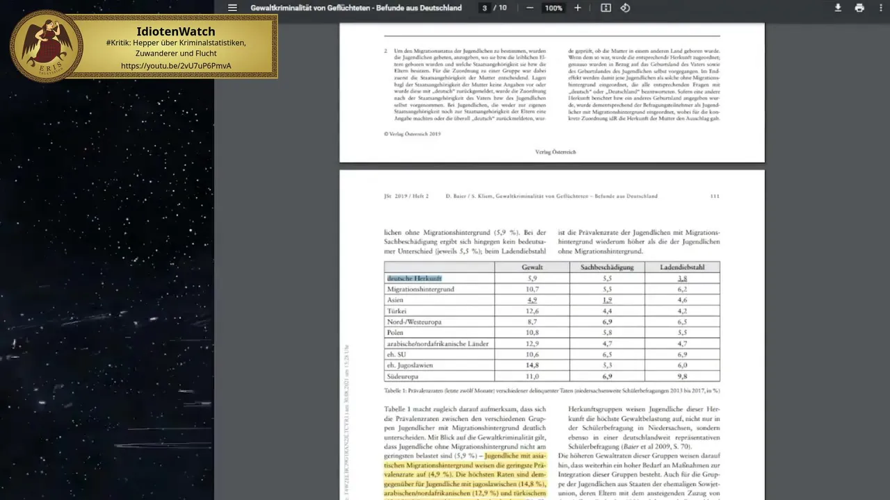Click the 'eh. SU' row label
Screen dimensions: 890x500
tap(396, 354)
